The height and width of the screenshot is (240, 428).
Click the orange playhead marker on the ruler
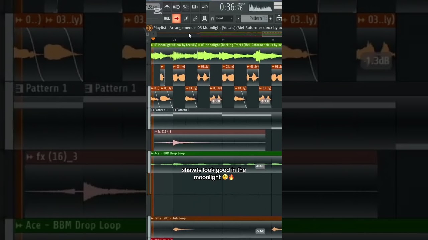coord(153,39)
